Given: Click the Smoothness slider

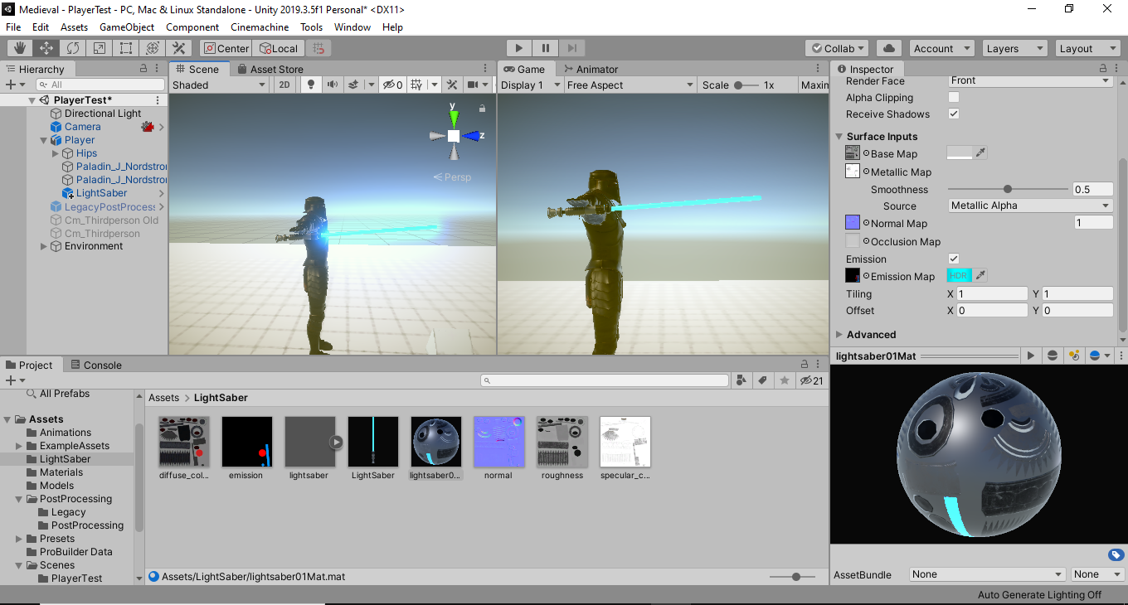Looking at the screenshot, I should click(x=1008, y=189).
